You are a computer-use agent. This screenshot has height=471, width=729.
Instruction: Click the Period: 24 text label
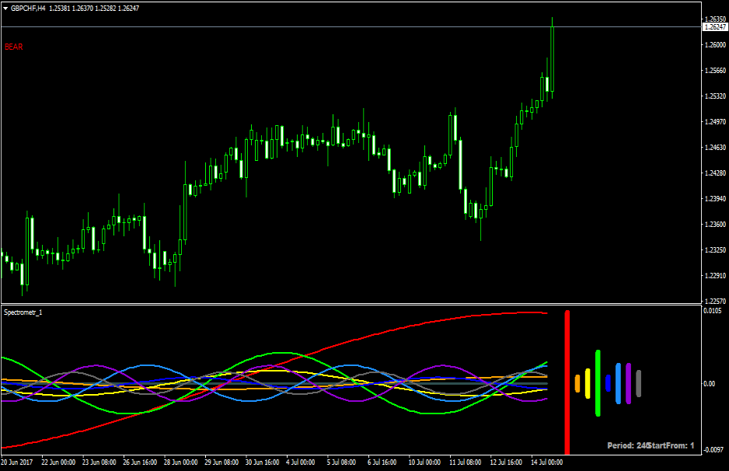click(x=629, y=445)
